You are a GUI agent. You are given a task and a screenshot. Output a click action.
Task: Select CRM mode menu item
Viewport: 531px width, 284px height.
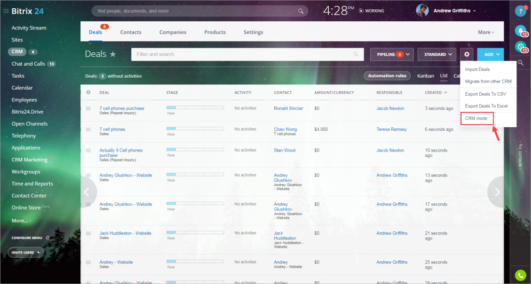pos(477,118)
